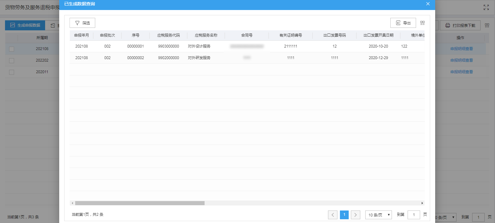Open column settings grid icon beside 打印报表下载
This screenshot has width=495, height=223.
[x=487, y=25]
